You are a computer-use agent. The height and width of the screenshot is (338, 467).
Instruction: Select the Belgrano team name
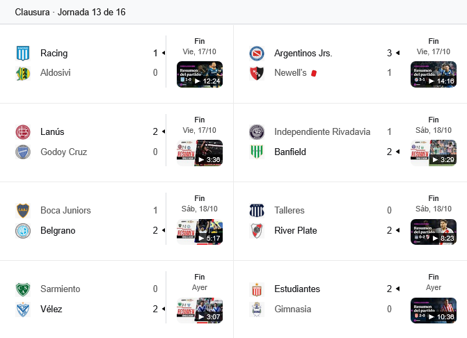click(59, 231)
